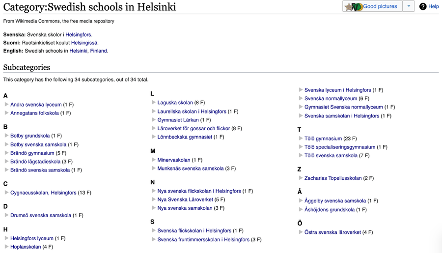The image size is (442, 253).
Task: Open the Helsingissä link in Suomi line
Action: (84, 43)
